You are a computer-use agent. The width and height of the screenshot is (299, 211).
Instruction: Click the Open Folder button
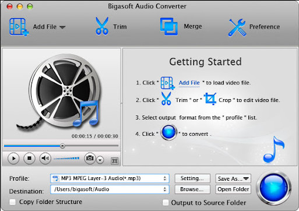pos(233,189)
